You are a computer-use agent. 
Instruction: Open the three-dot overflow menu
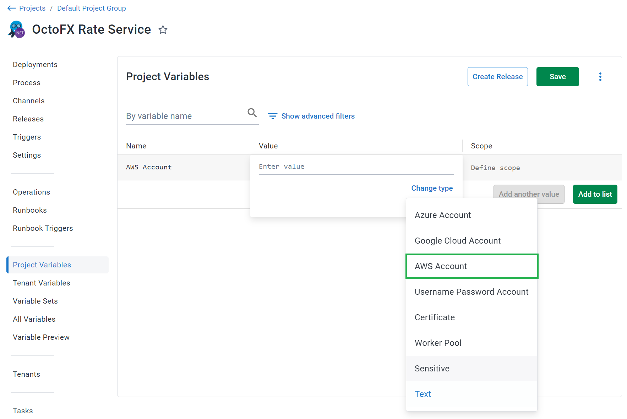pyautogui.click(x=600, y=77)
